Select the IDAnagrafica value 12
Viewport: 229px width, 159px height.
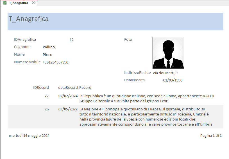click(x=72, y=40)
